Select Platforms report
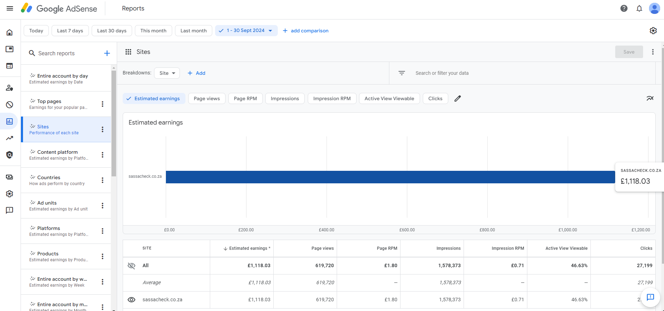Image resolution: width=664 pixels, height=311 pixels. [66, 231]
